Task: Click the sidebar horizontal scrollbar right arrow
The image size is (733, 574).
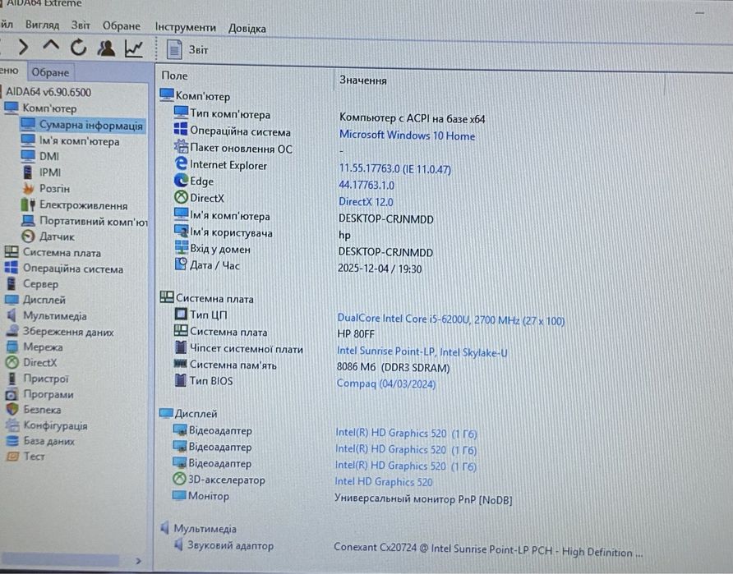Action: click(x=138, y=561)
